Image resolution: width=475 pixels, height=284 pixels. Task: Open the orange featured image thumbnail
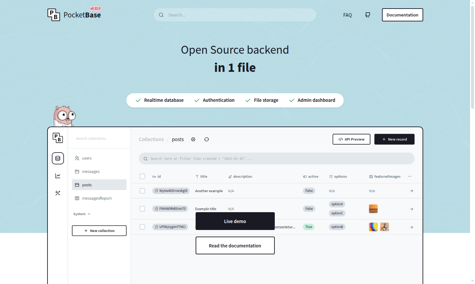373,209
